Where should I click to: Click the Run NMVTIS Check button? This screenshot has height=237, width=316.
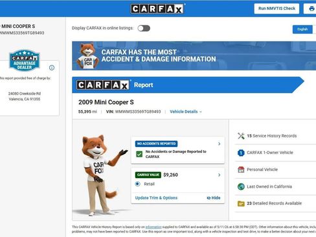276,8
